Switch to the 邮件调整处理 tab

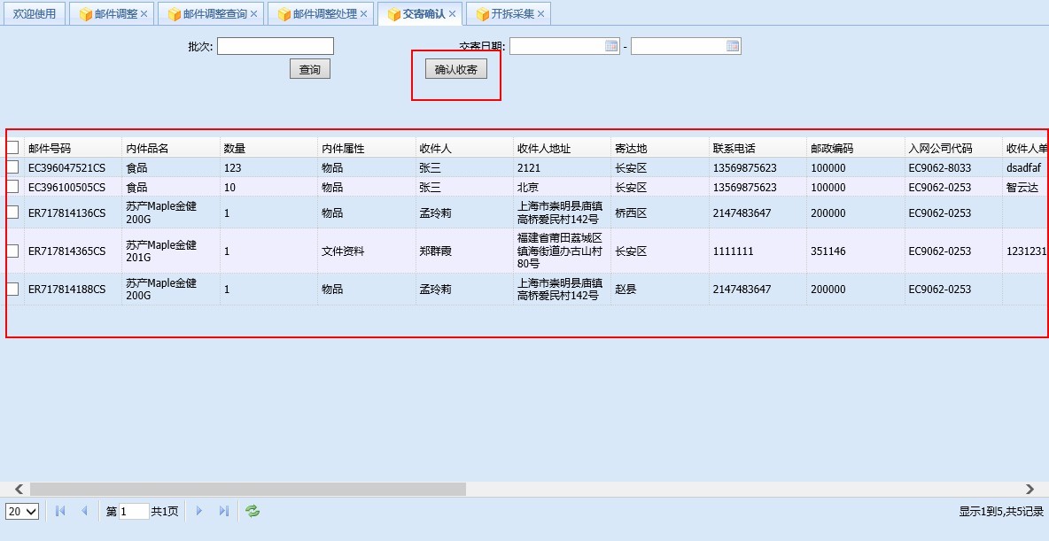[x=323, y=13]
